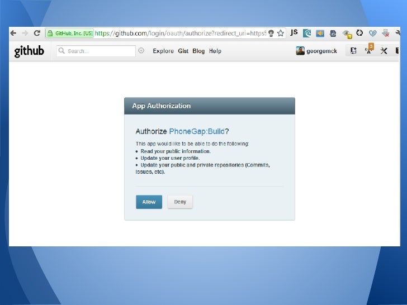407x305 pixels.
Task: Click the georgemck avatar picture
Action: pyautogui.click(x=300, y=51)
